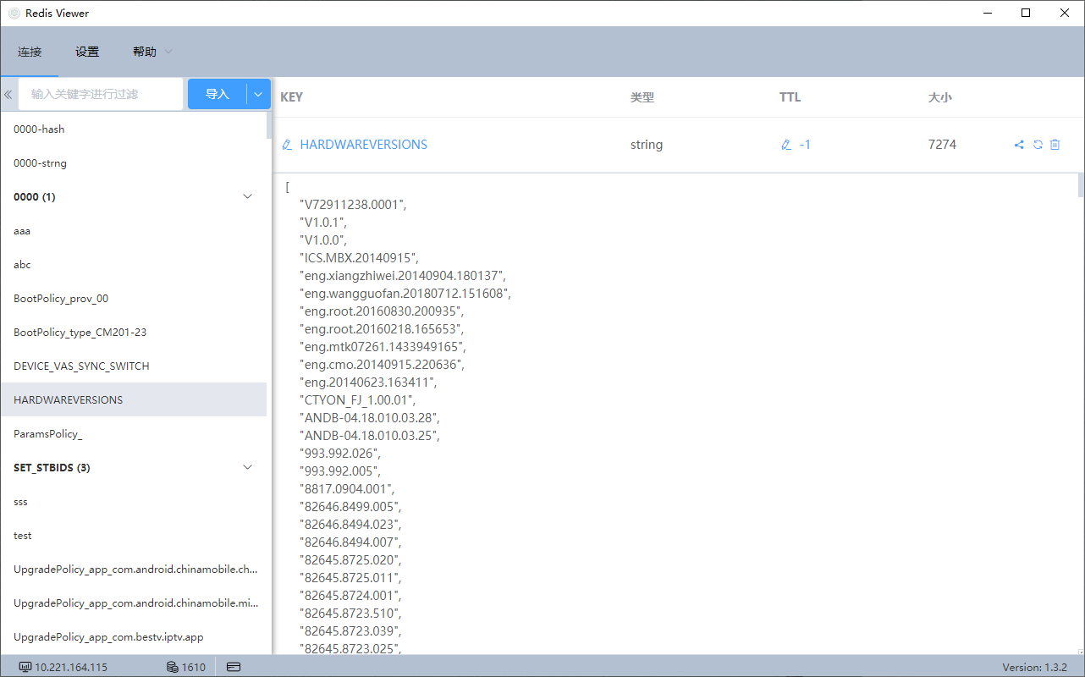Screen dimensions: 1085x677
Task: Collapse the sidebar with the double-chevron icon
Action: [x=8, y=94]
